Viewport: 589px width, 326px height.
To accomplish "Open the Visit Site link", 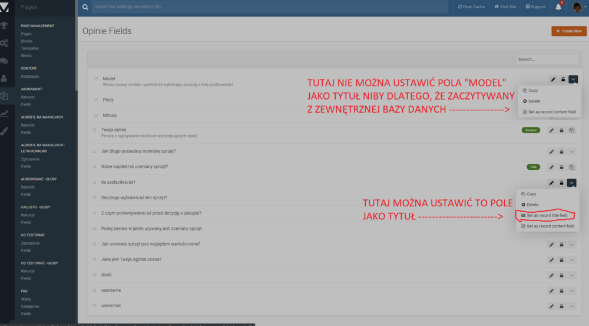I will click(505, 6).
